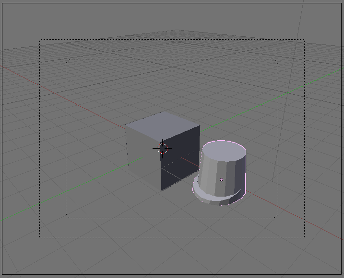Screen dimensions: 344x278
Task: Click the pink-outlined cylinder object
Action: [x=220, y=173]
